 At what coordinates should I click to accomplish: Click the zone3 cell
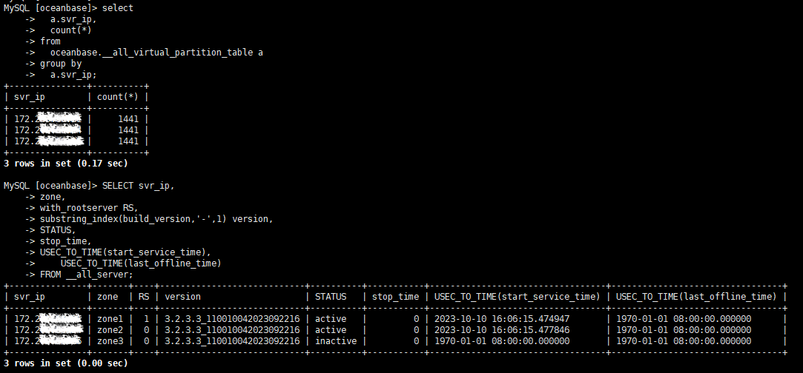click(110, 341)
